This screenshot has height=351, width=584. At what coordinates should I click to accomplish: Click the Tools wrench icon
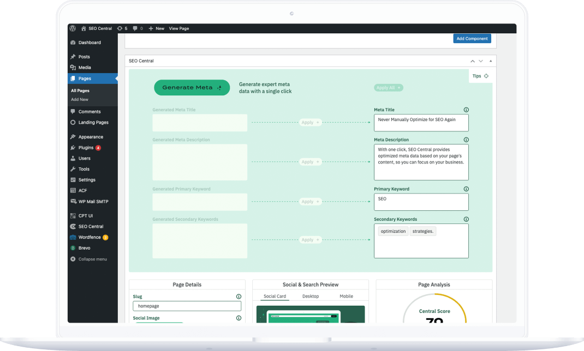[73, 169]
